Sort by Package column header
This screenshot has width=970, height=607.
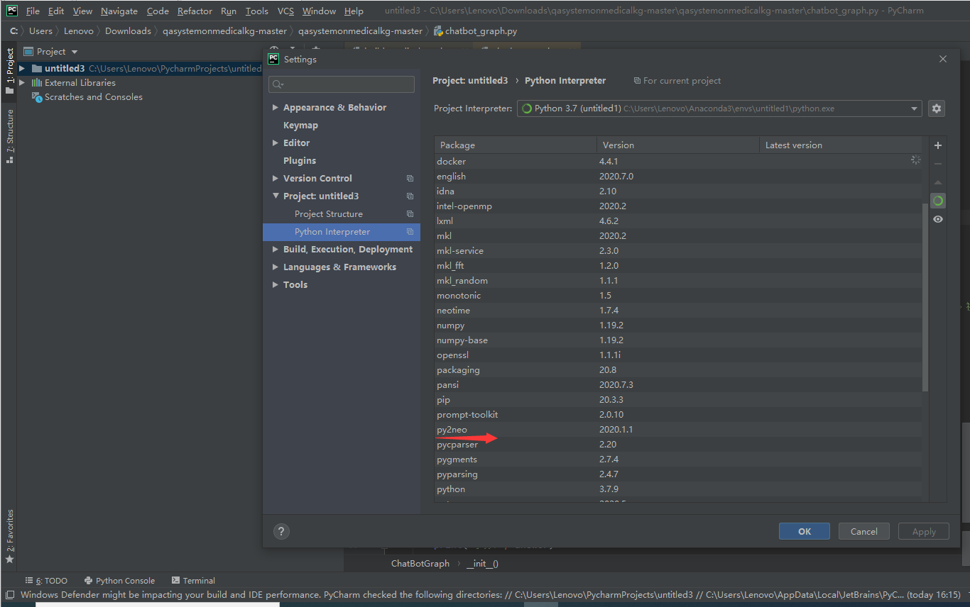[x=516, y=145]
